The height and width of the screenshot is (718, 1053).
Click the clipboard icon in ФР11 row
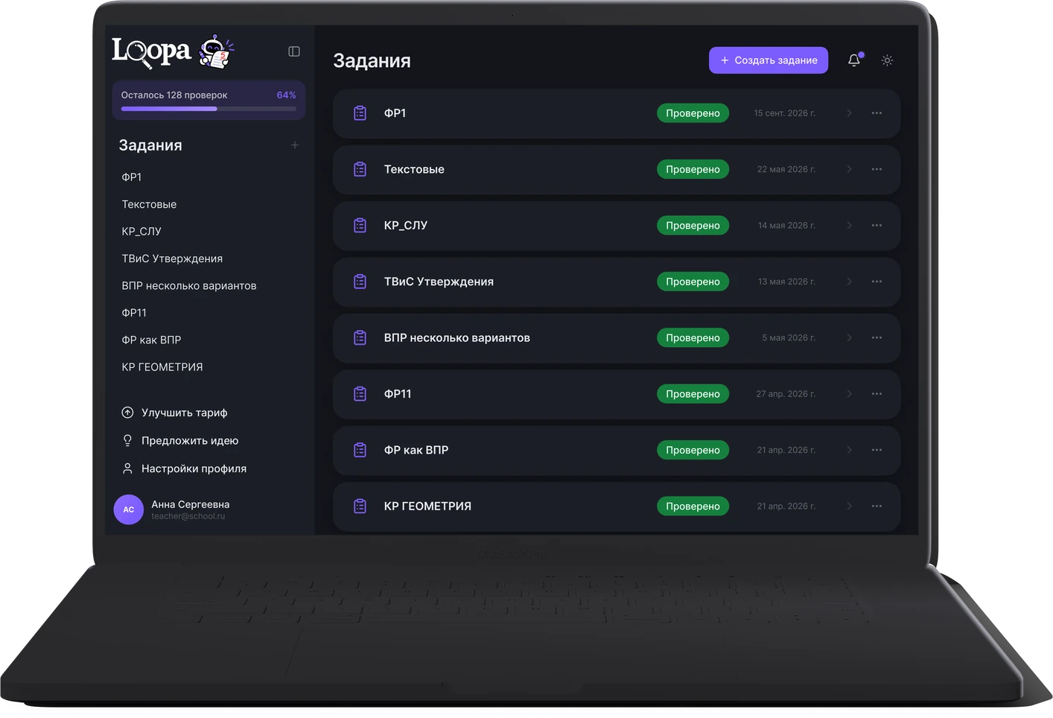[x=360, y=394]
